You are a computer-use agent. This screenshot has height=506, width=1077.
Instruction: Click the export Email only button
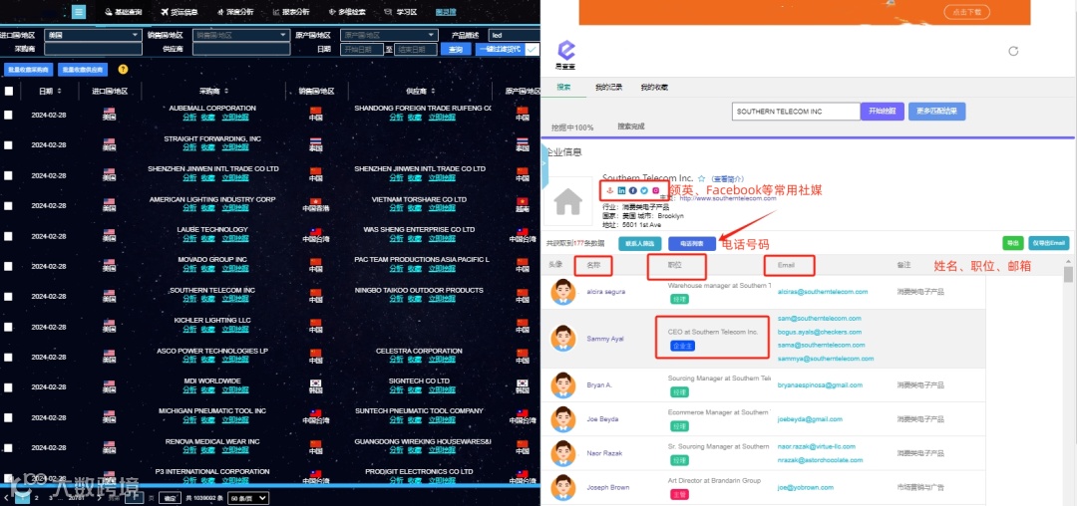coord(1049,243)
